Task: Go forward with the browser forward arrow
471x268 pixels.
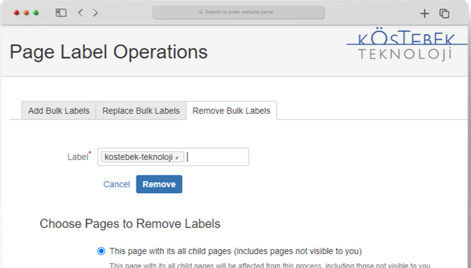Action: [x=95, y=12]
